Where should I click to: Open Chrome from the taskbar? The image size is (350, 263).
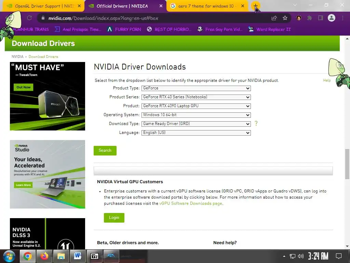[x=28, y=256]
